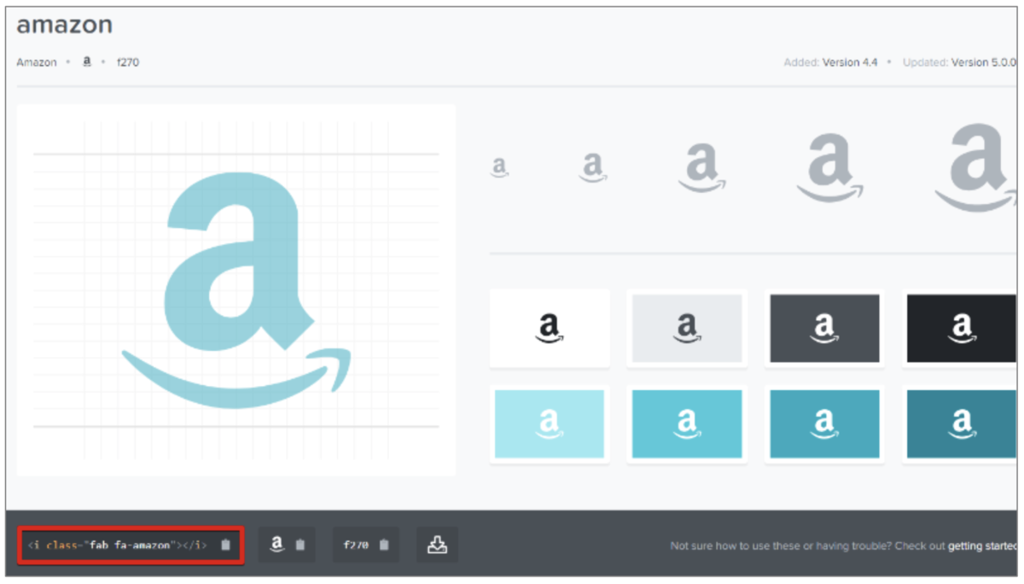The width and height of the screenshot is (1024, 584).
Task: Select the second-smallest gray Amazon size preview
Action: 592,166
